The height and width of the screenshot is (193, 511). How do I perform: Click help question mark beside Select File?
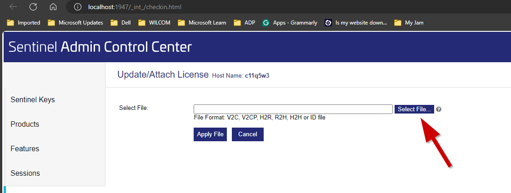coord(439,109)
